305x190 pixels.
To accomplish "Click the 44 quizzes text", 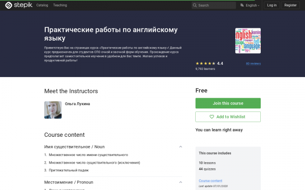I will (207, 169).
